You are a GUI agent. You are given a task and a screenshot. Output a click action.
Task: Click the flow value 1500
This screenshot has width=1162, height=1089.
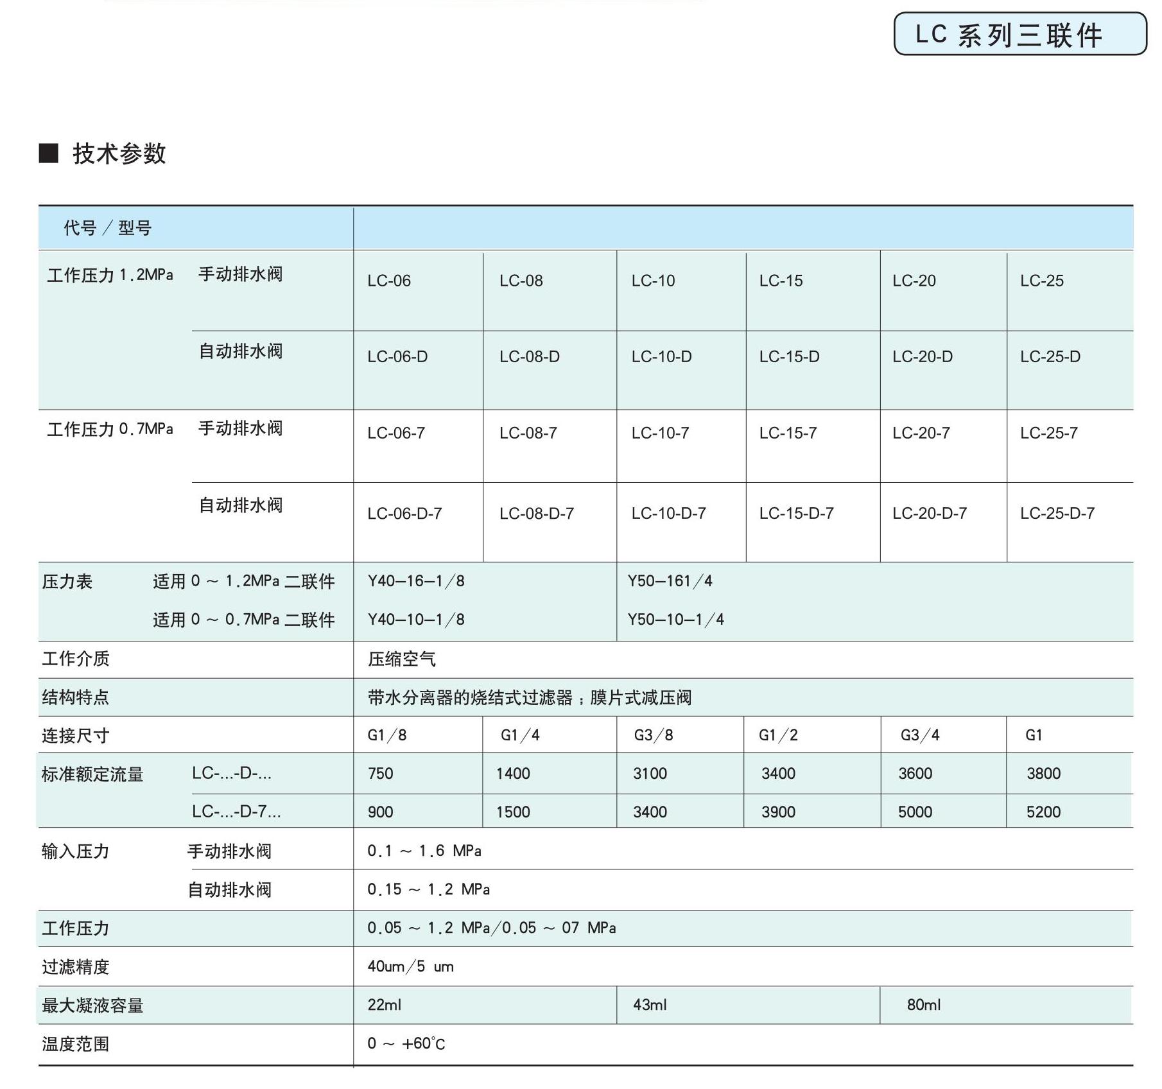pos(513,812)
